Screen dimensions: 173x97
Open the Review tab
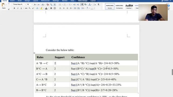pos(65,1)
